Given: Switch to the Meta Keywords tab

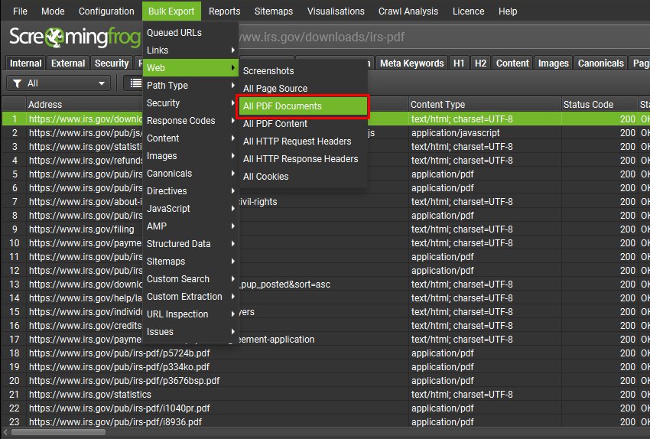Looking at the screenshot, I should [x=411, y=63].
